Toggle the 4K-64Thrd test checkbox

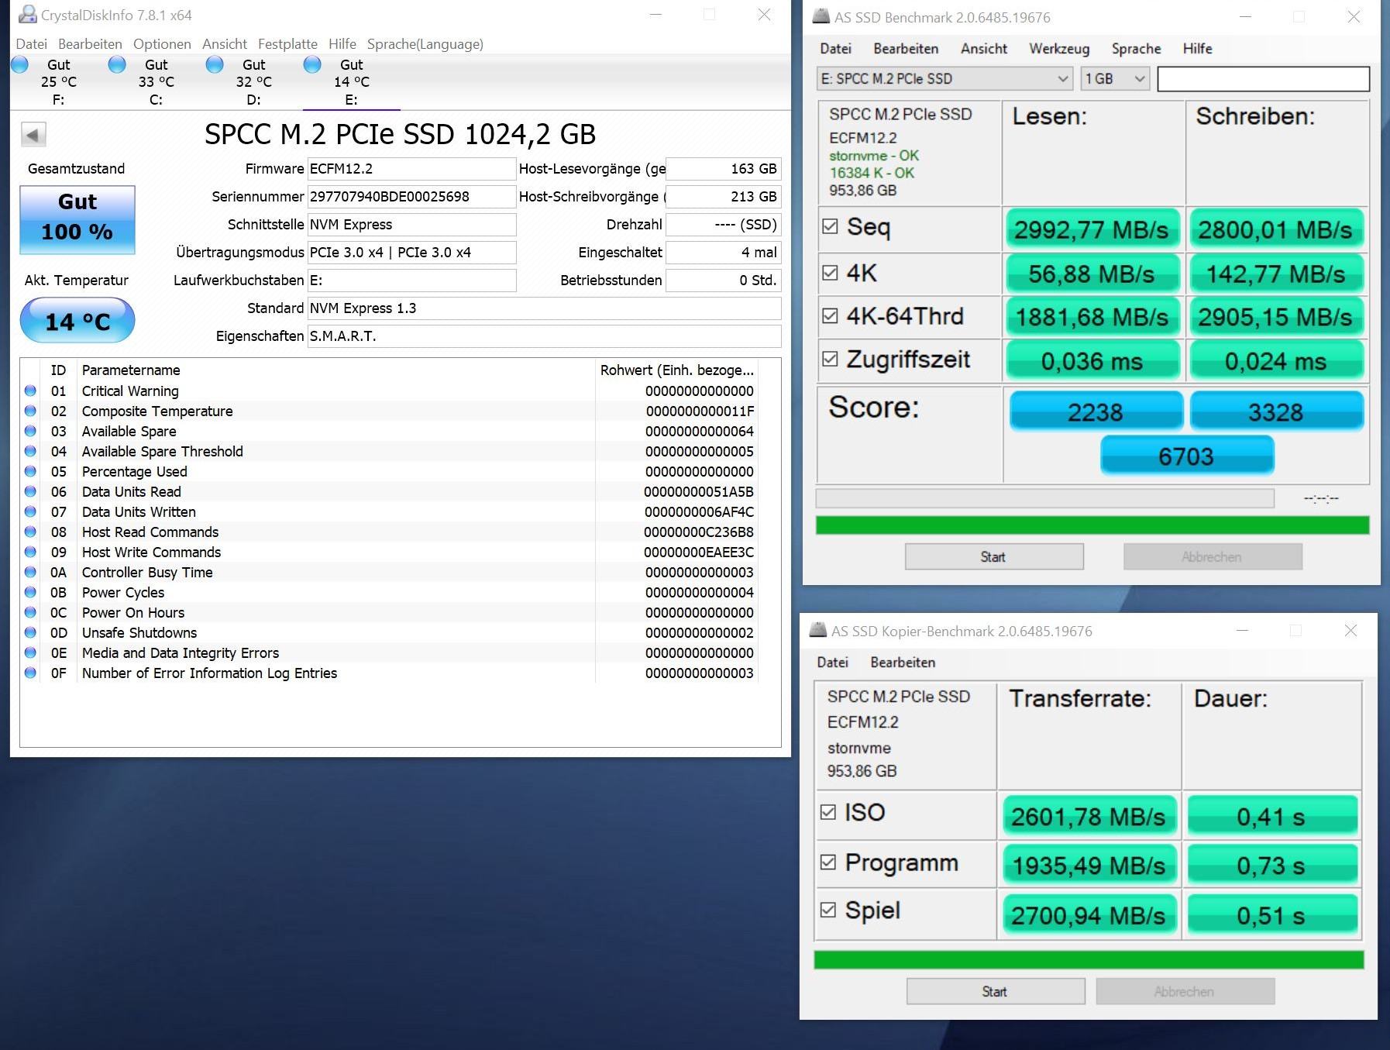pos(830,316)
